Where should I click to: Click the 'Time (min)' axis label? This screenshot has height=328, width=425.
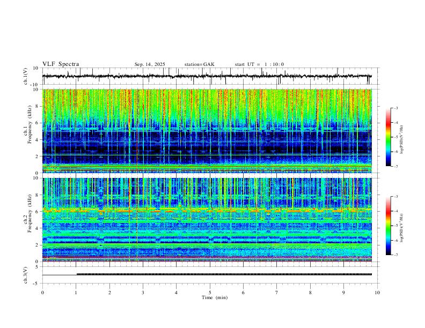(215, 297)
